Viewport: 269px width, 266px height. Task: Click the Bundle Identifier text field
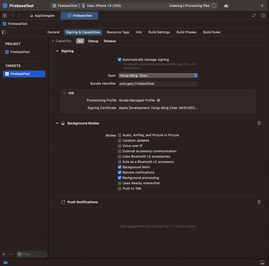tap(158, 84)
